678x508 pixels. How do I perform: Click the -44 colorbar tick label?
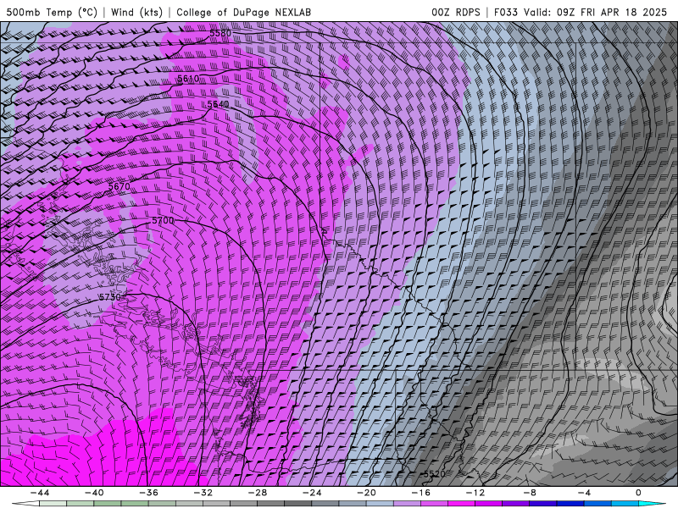(x=40, y=493)
